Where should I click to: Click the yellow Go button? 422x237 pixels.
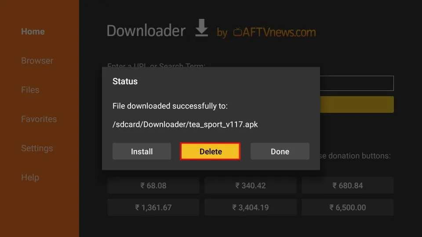[357, 104]
